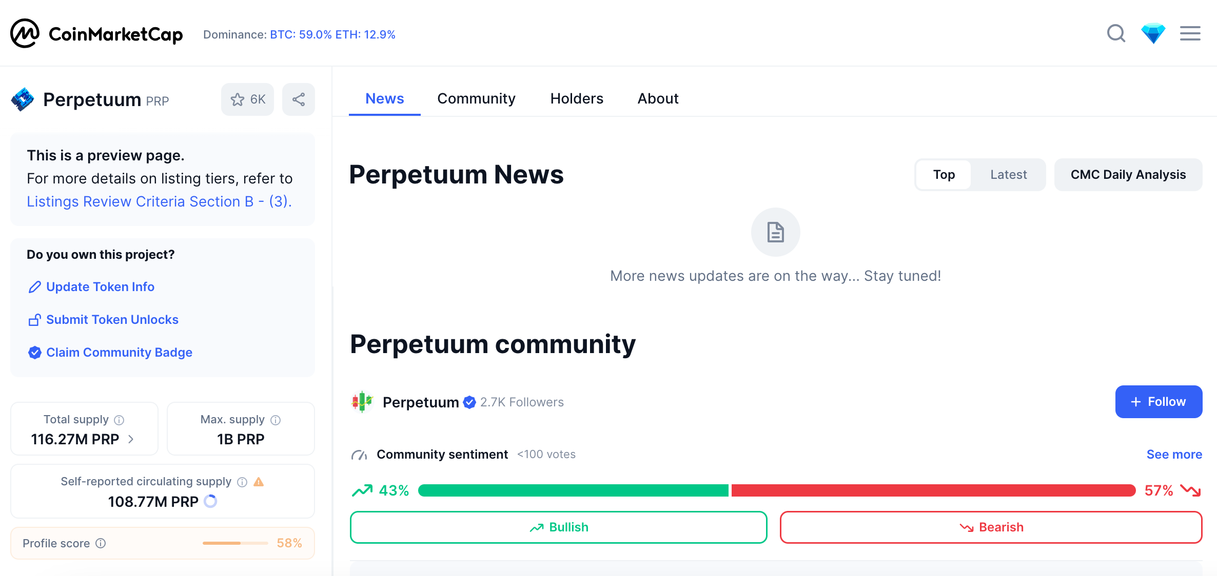
Task: Open the Holders tab
Action: tap(577, 98)
